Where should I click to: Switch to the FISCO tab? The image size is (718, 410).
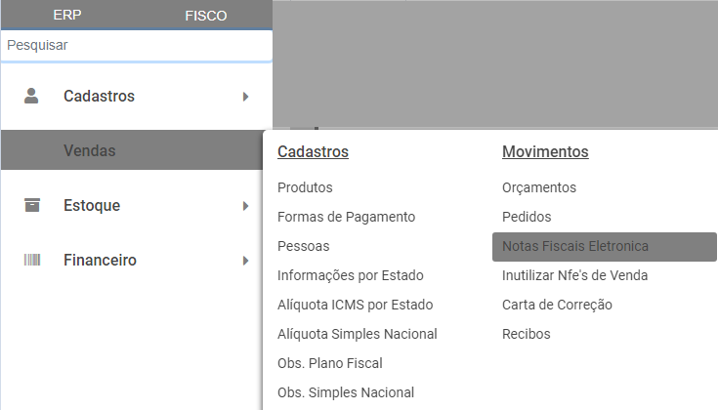205,16
